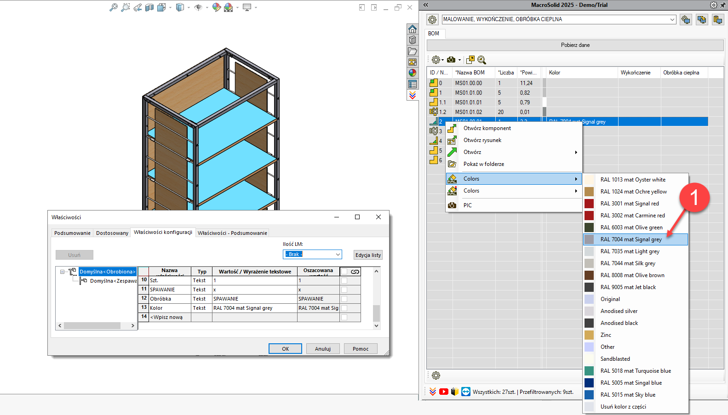Select the Domyślna<Zespawana> configuration in tree

[x=113, y=281]
